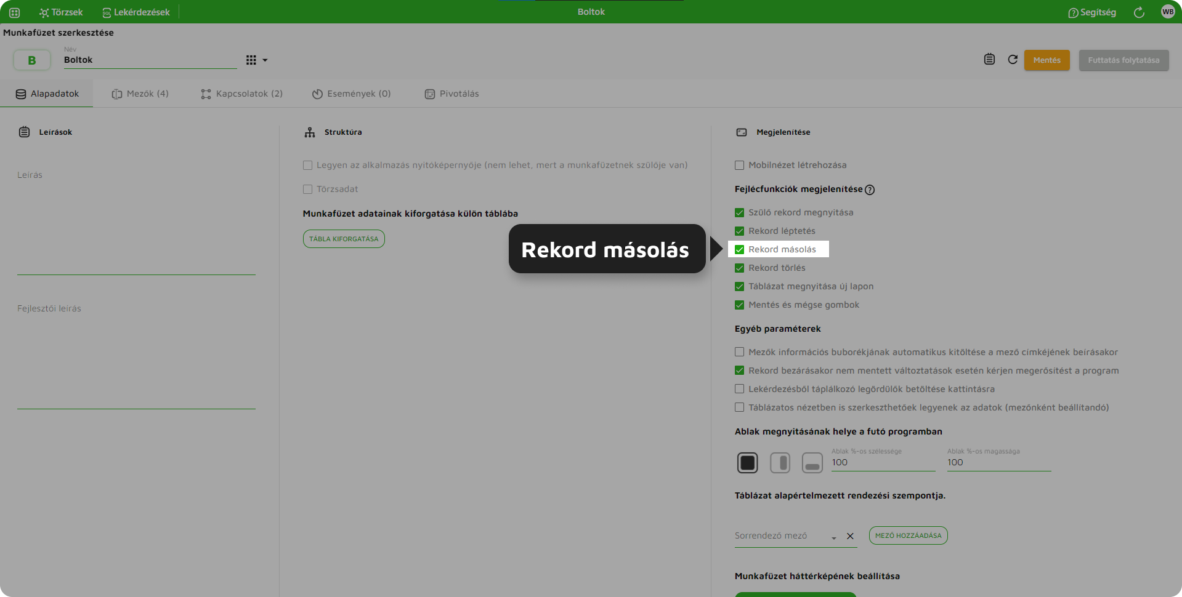Switch to the Események (0) tab
Viewport: 1182px width, 597px height.
(x=351, y=94)
